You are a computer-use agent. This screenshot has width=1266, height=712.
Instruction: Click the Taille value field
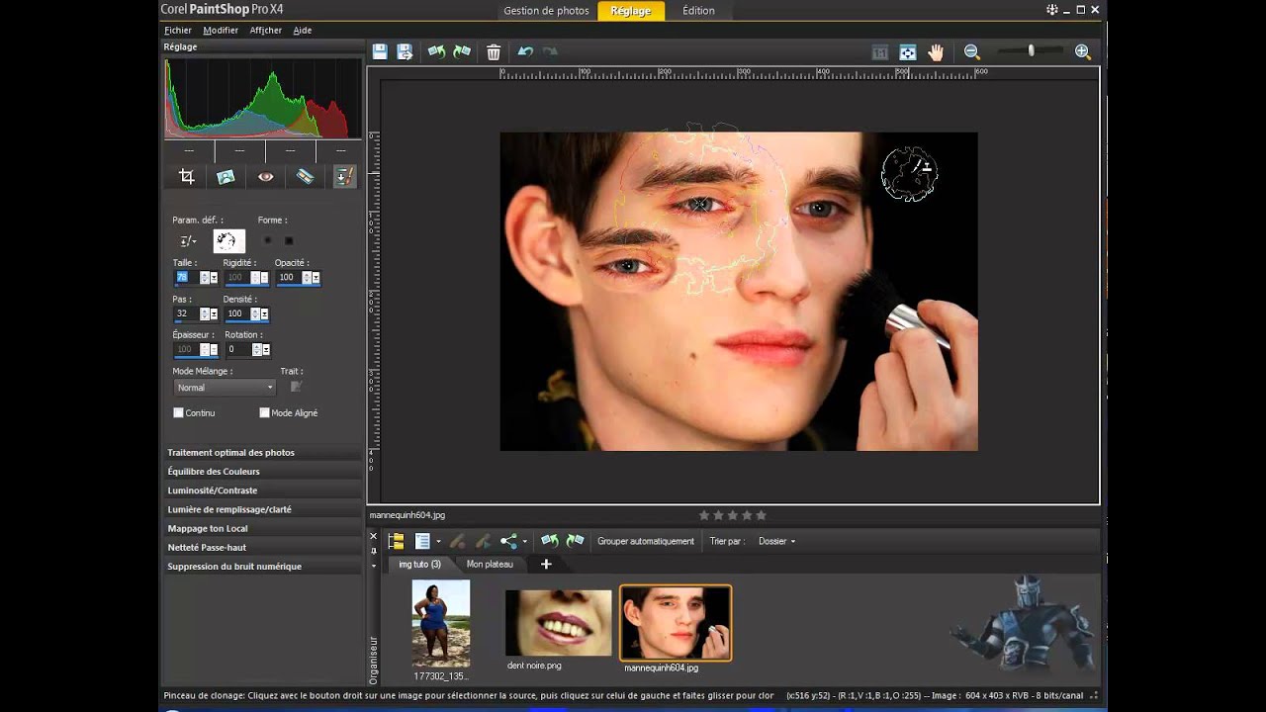(186, 278)
